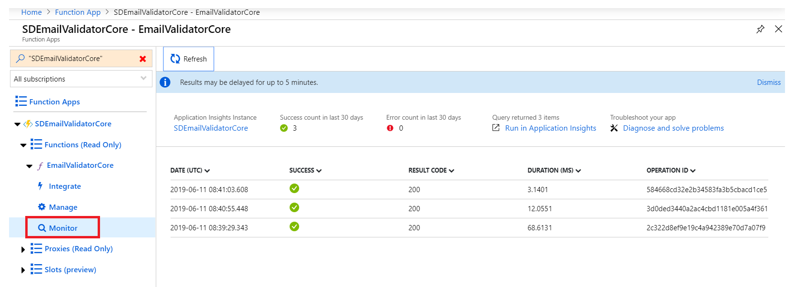Open the Monitor section
The height and width of the screenshot is (287, 795).
click(x=63, y=228)
